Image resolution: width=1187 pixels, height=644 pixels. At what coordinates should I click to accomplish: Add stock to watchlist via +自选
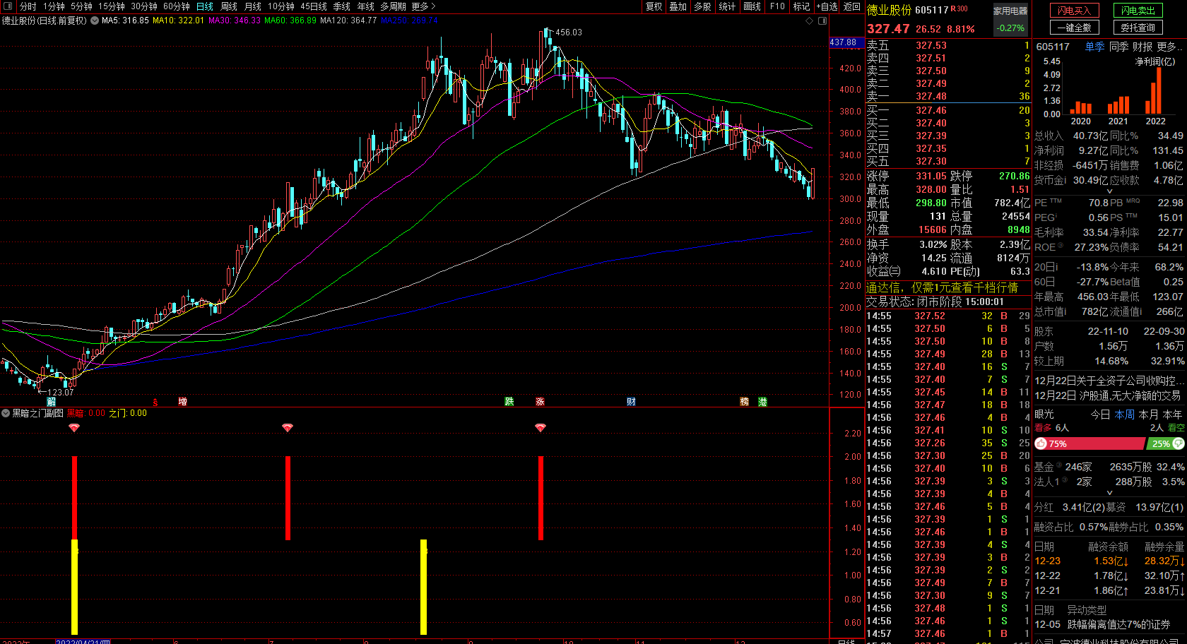[827, 6]
